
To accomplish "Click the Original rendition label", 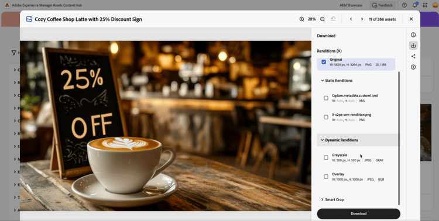I will pos(336,59).
